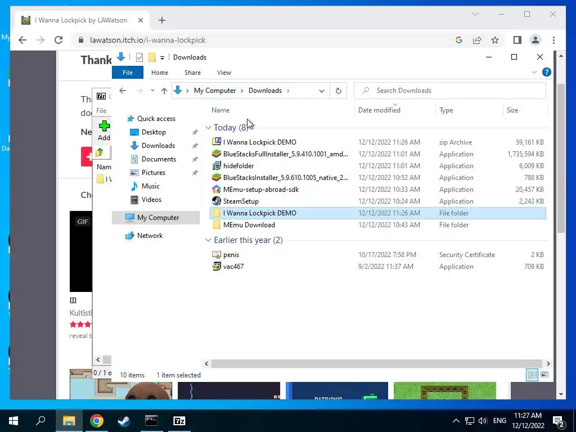Open the Share ribbon tab
The width and height of the screenshot is (576, 432).
[192, 73]
